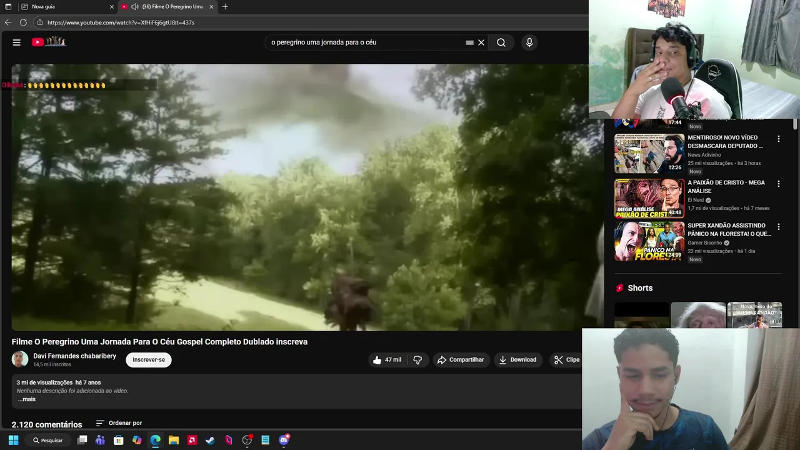Viewport: 800px width, 450px height.
Task: Share the video via Compartilhar
Action: [461, 360]
